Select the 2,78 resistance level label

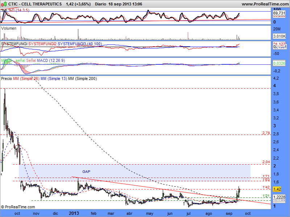[x=266, y=133]
